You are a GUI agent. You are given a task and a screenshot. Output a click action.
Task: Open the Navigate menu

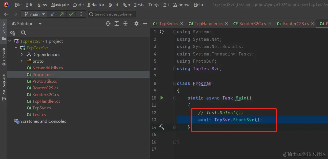[x=60, y=5]
